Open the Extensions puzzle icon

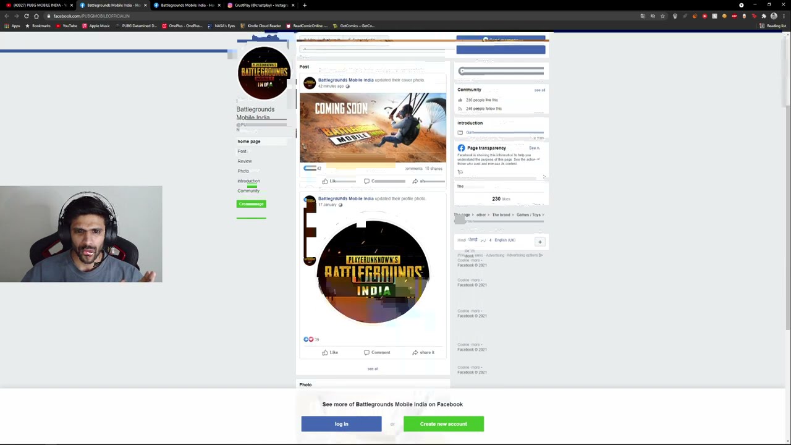(764, 16)
